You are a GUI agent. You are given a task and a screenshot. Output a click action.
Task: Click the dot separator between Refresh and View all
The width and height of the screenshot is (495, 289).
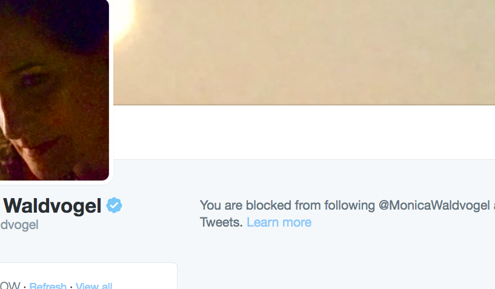pos(71,287)
